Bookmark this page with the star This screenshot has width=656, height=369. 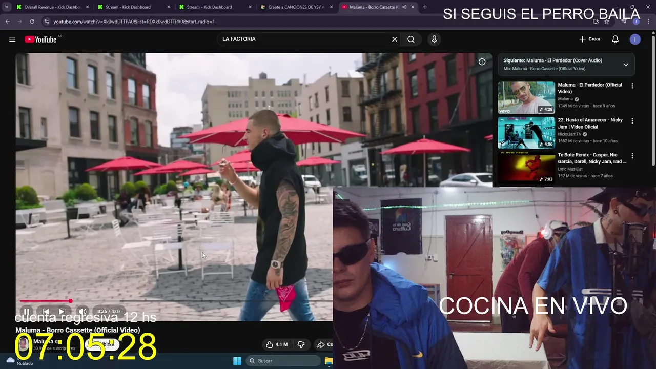(607, 22)
